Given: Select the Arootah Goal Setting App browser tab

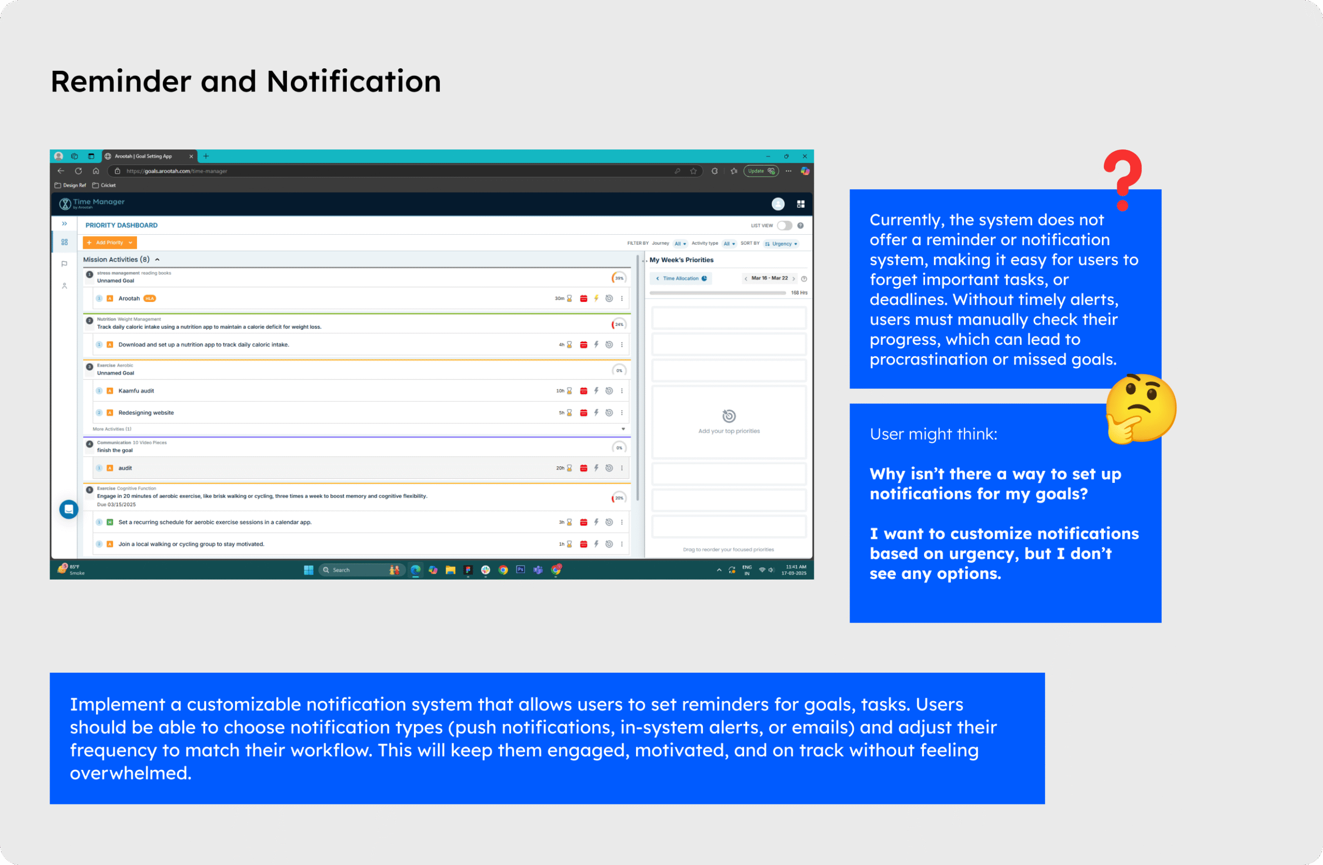Looking at the screenshot, I should (x=149, y=156).
